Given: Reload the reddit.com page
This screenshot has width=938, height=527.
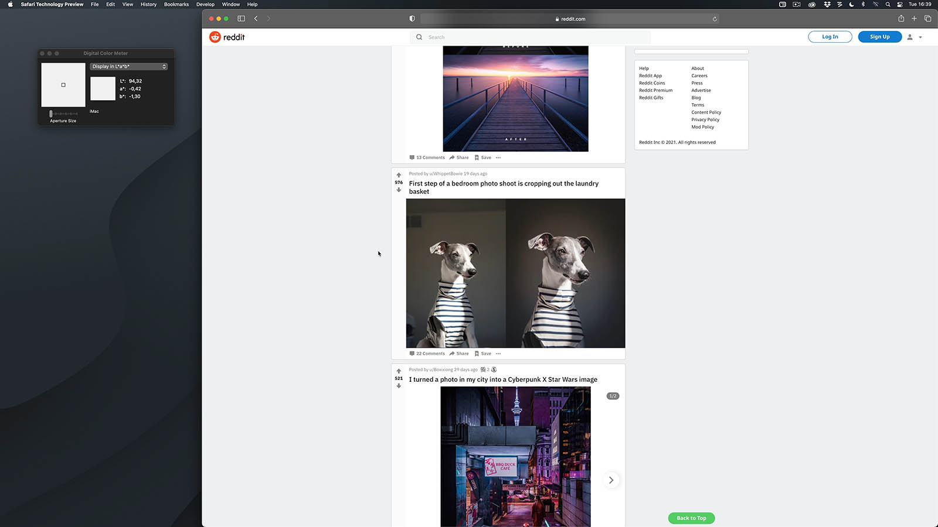Looking at the screenshot, I should [715, 19].
